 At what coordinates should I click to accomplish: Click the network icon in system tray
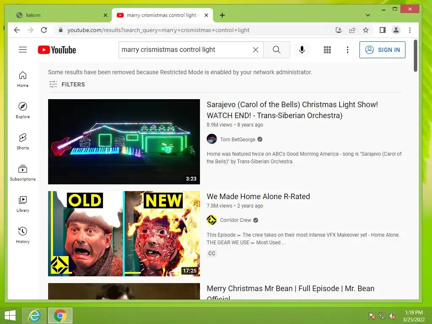[x=382, y=316]
